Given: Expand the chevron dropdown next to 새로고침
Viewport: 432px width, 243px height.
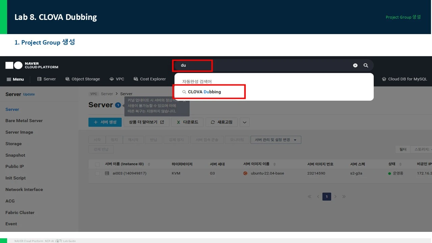Looking at the screenshot, I should click(x=245, y=122).
